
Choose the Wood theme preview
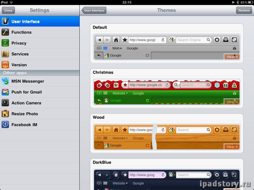167,137
